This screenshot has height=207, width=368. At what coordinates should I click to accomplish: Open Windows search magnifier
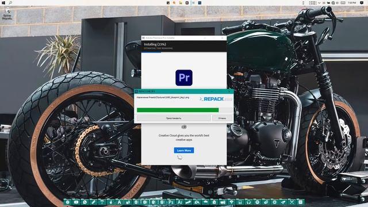coord(10,3)
